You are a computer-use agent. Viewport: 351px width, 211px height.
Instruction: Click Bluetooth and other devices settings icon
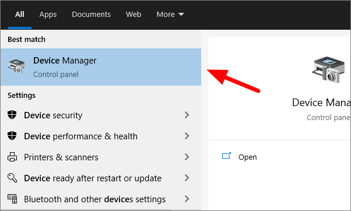[12, 199]
